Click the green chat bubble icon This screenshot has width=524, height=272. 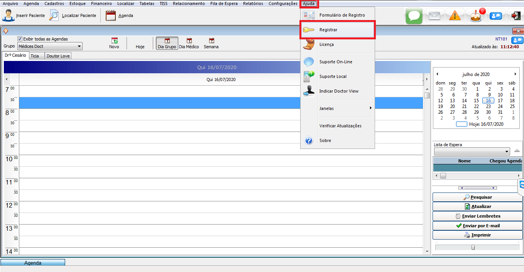pyautogui.click(x=414, y=16)
